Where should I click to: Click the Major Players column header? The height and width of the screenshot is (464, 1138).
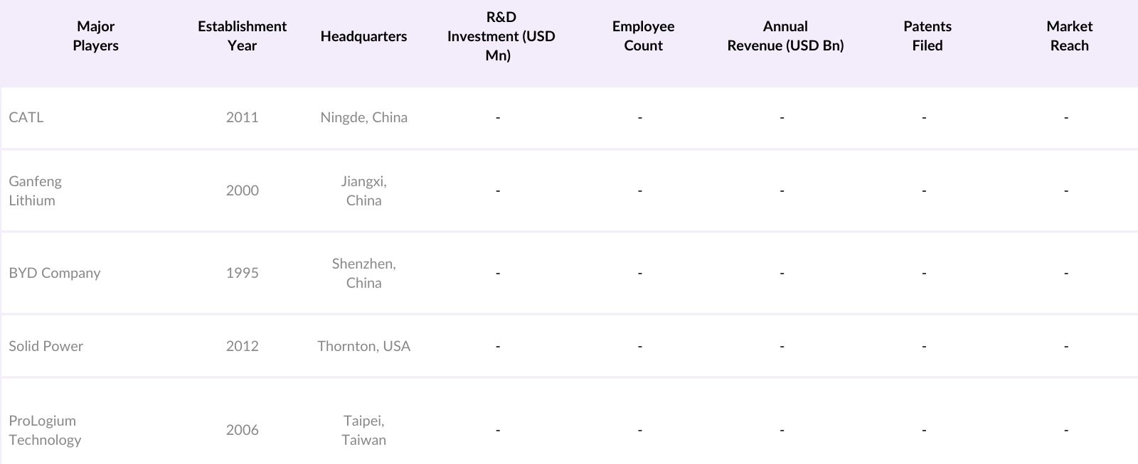tap(95, 36)
